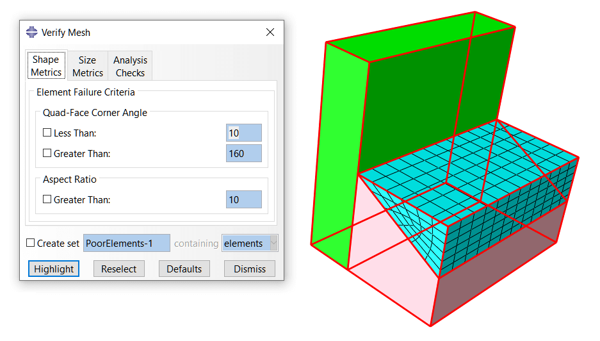Open the Size Metrics tab
Image resolution: width=600 pixels, height=341 pixels.
tap(88, 66)
